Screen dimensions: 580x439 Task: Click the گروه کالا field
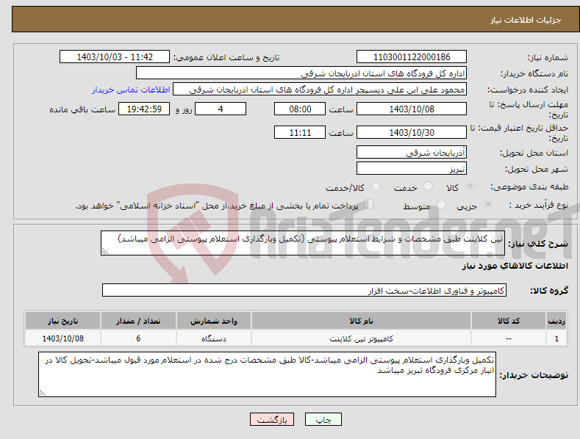point(304,290)
